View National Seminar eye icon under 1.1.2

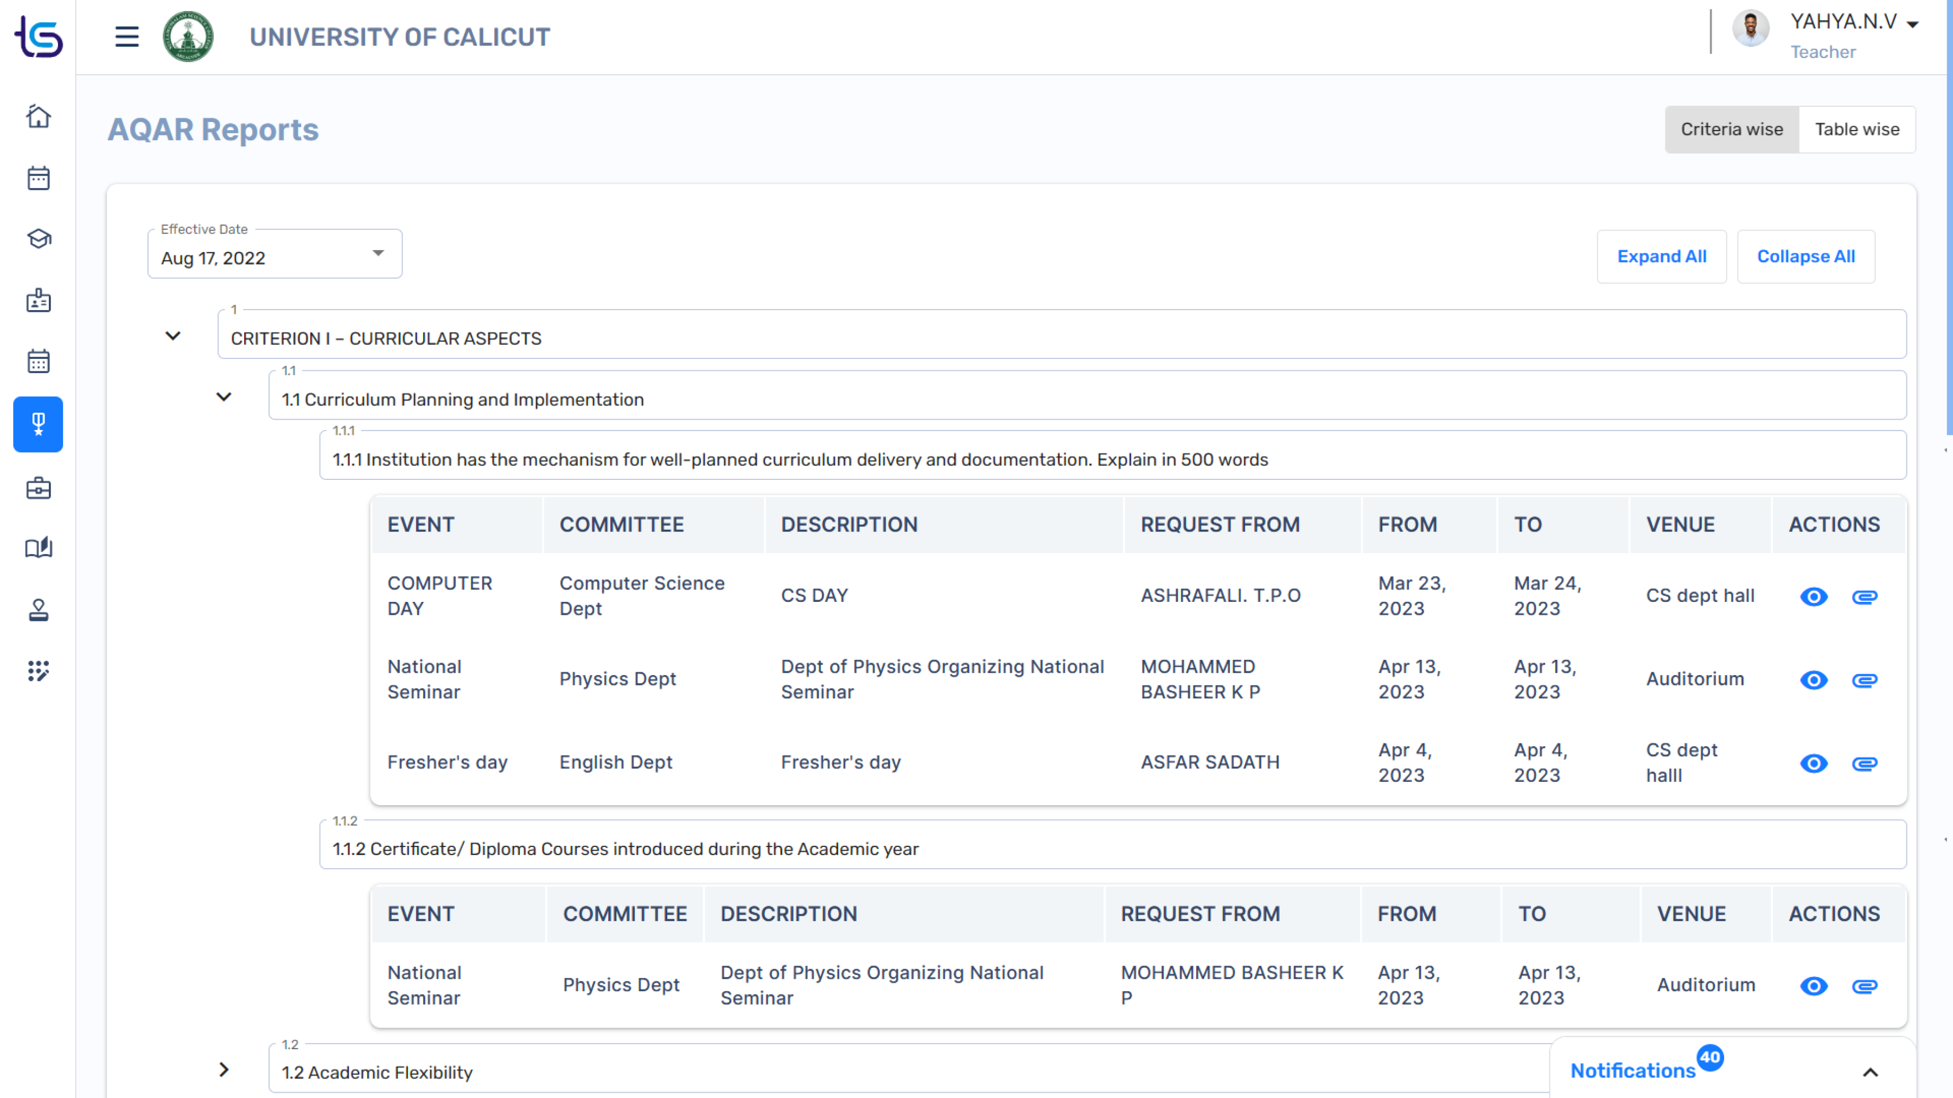pos(1814,987)
